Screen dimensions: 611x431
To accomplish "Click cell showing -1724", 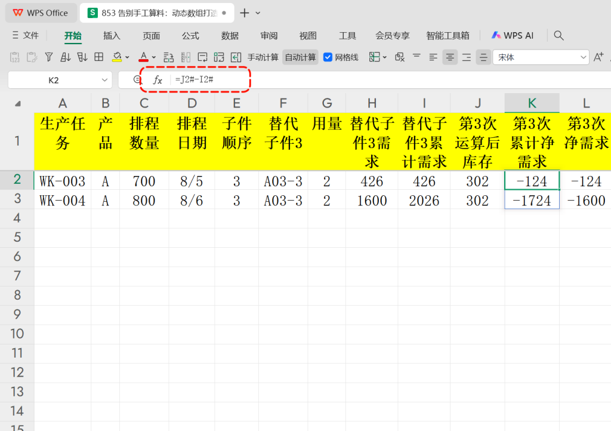I will point(532,199).
